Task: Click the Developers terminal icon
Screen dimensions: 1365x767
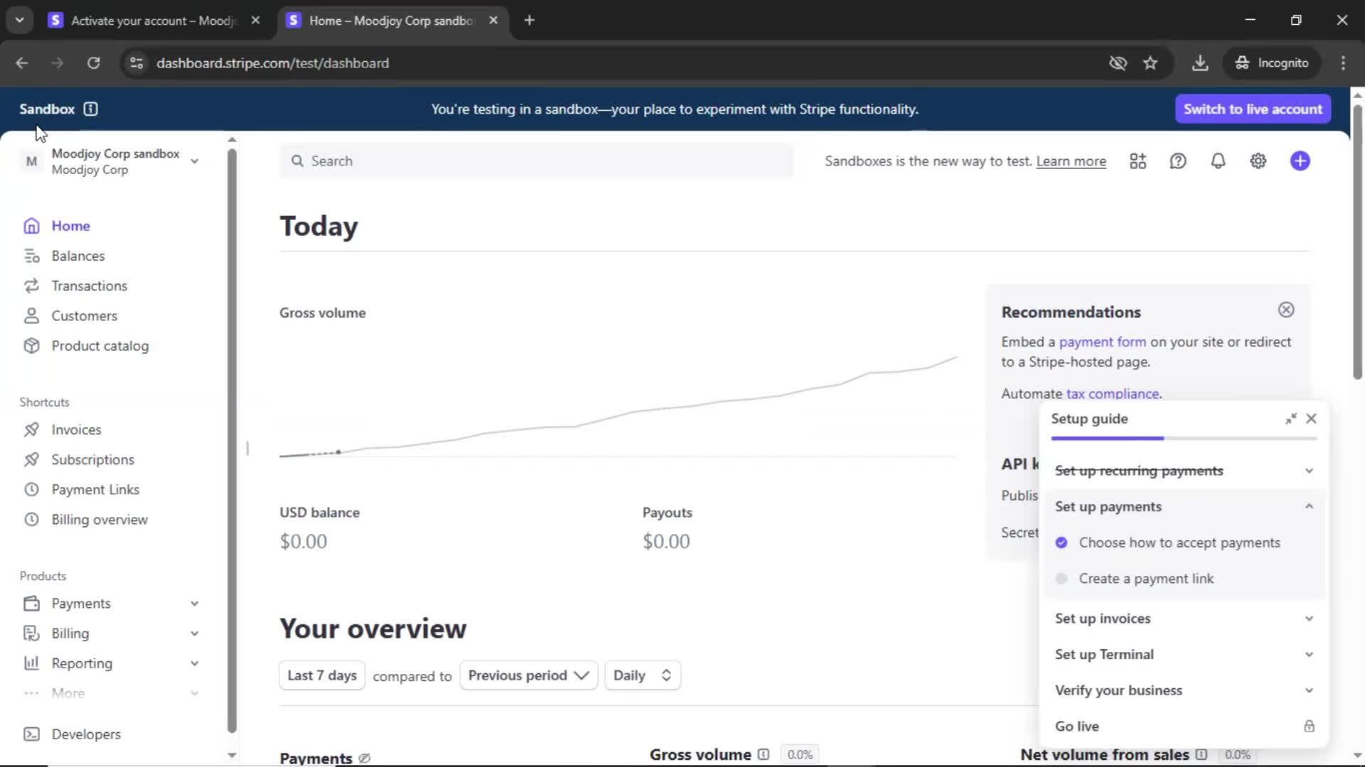Action: [31, 734]
